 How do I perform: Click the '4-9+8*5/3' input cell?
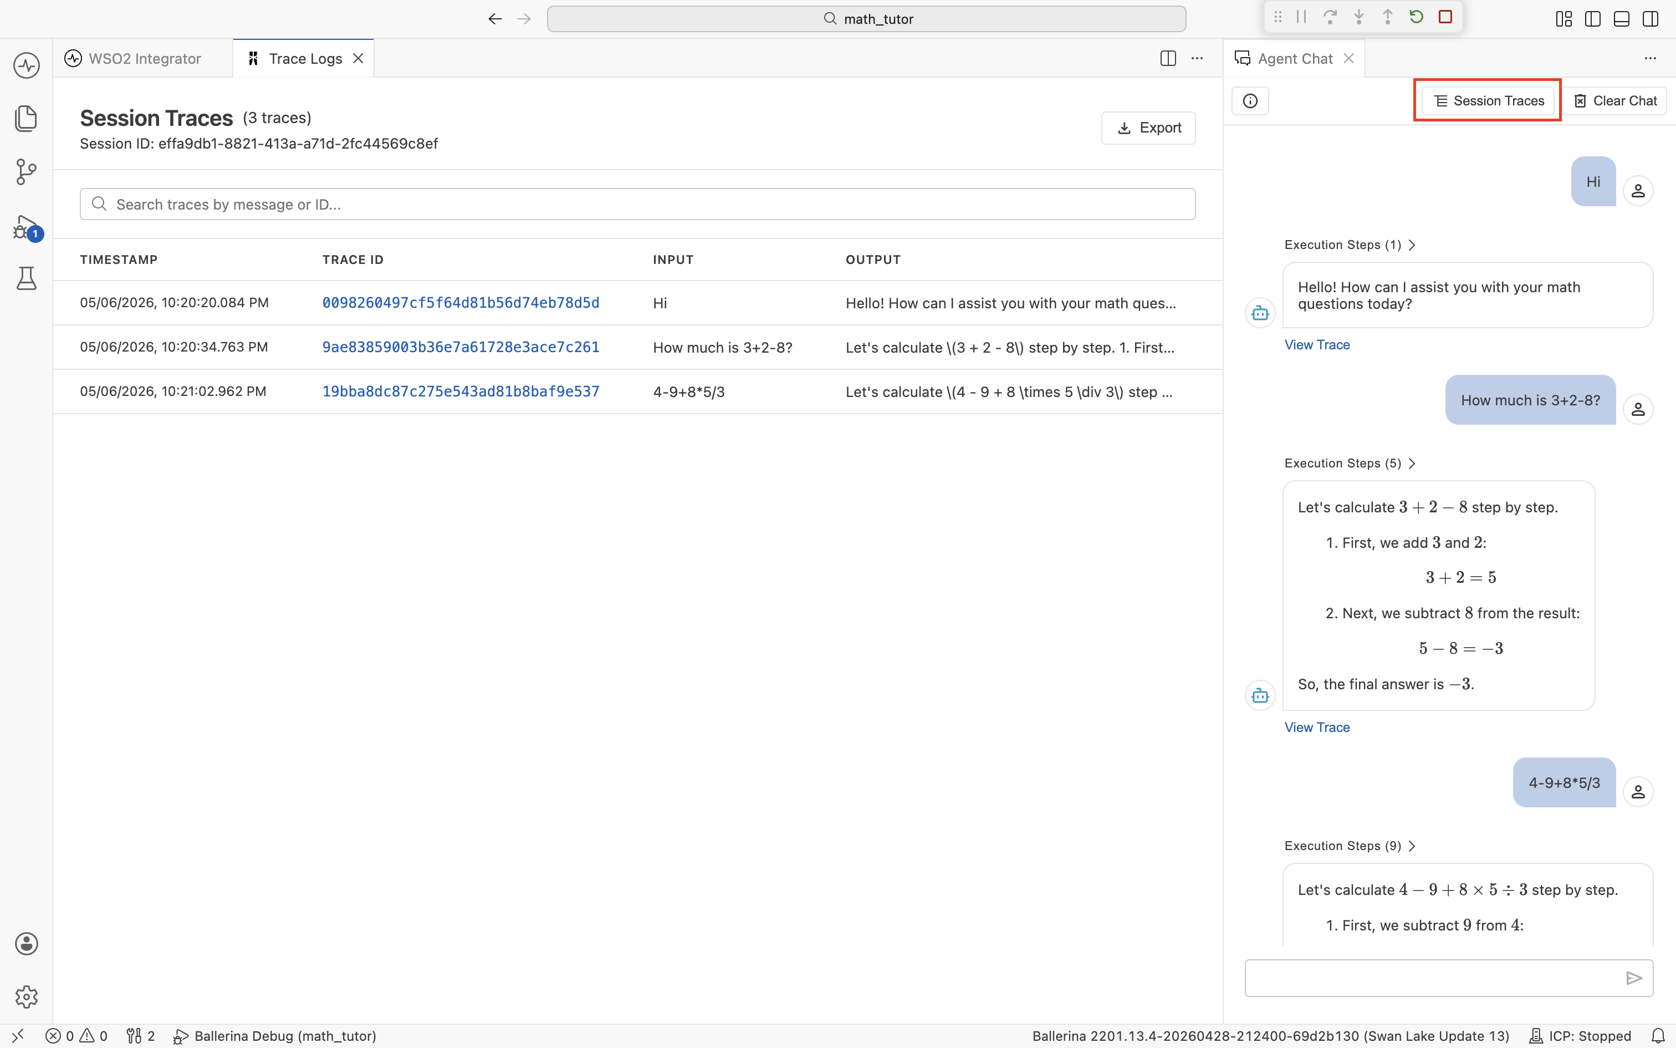tap(688, 391)
